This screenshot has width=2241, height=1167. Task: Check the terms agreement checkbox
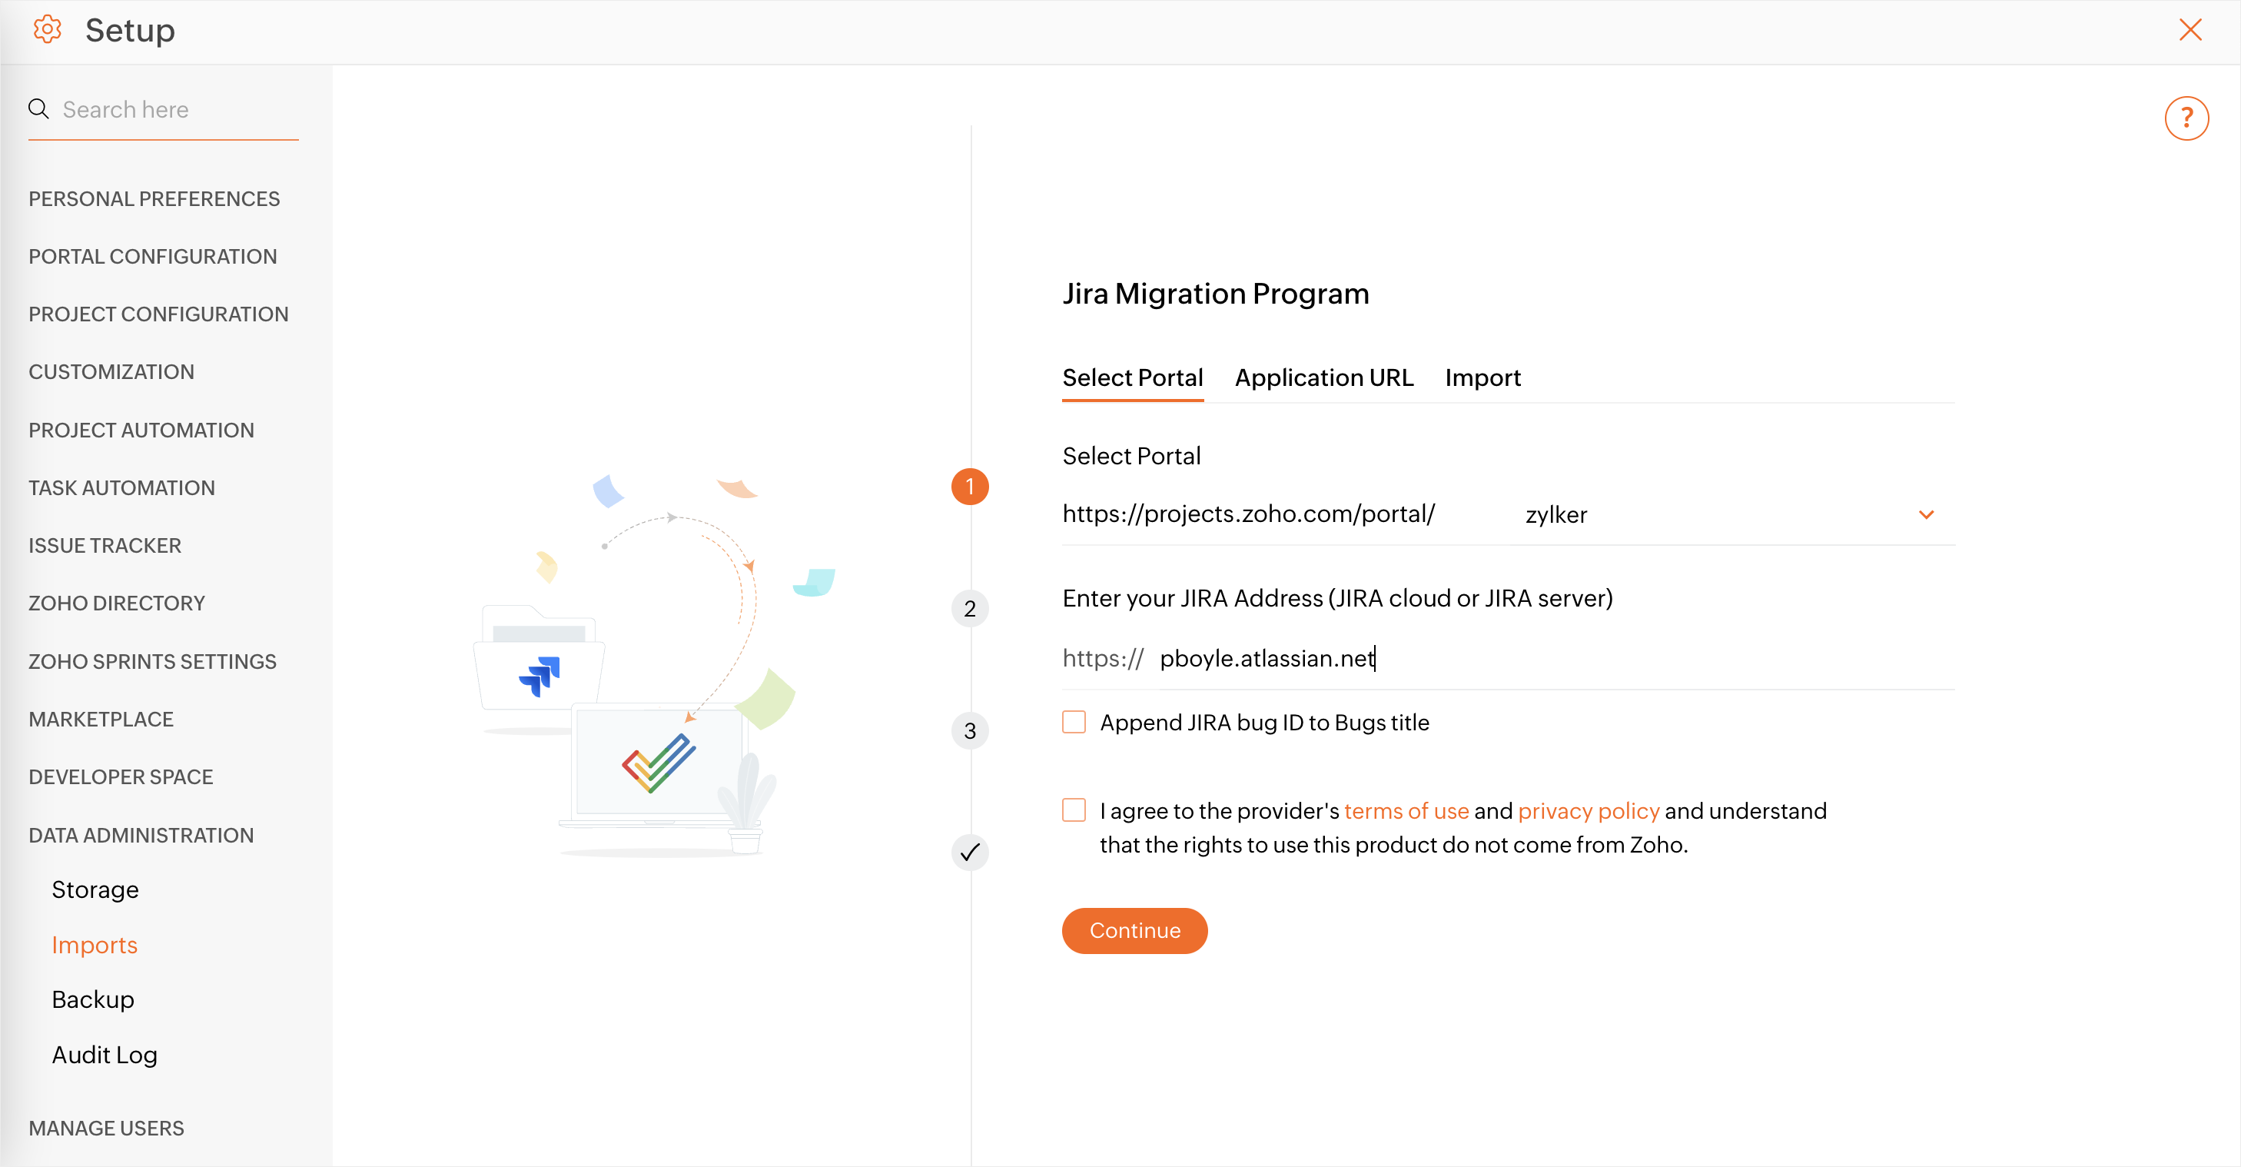[1074, 810]
